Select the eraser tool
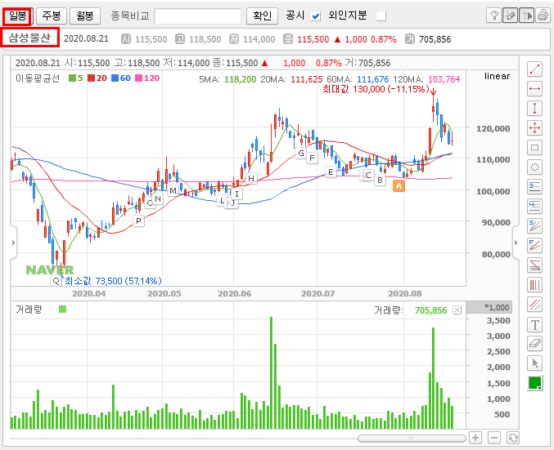The height and width of the screenshot is (450, 554). (x=534, y=344)
